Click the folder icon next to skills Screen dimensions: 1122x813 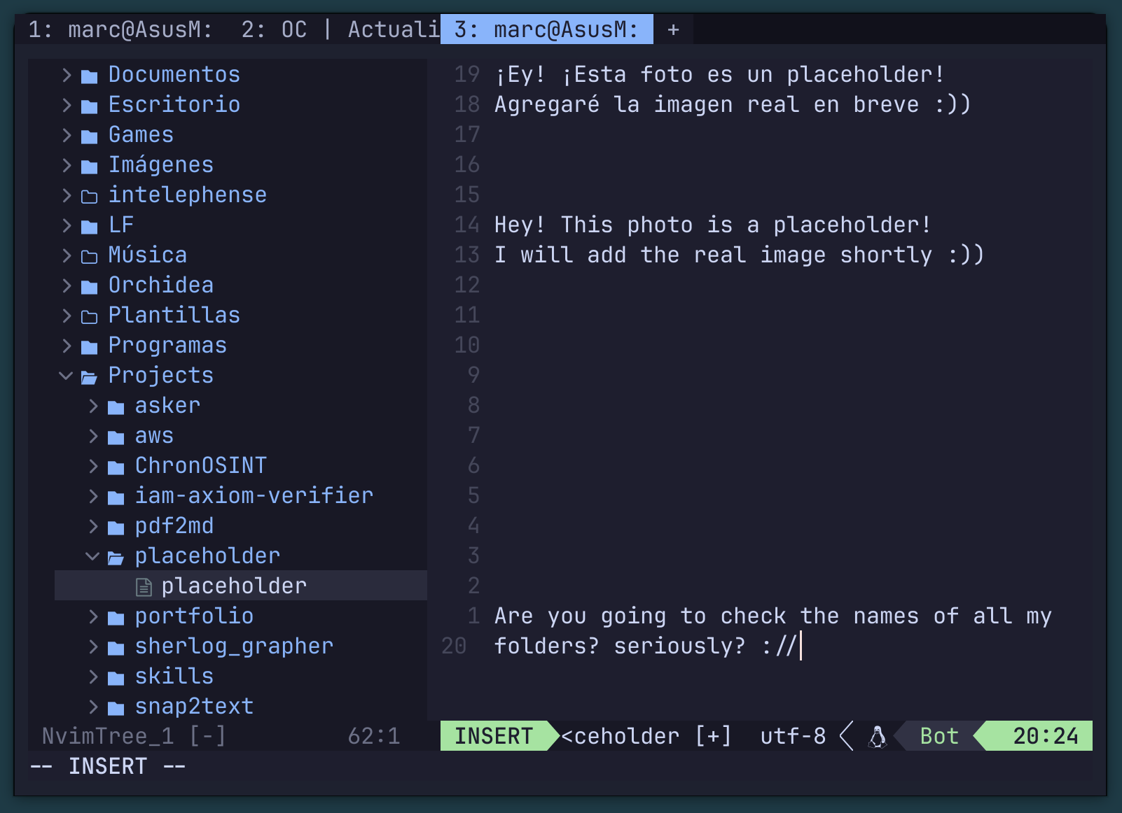pos(116,676)
